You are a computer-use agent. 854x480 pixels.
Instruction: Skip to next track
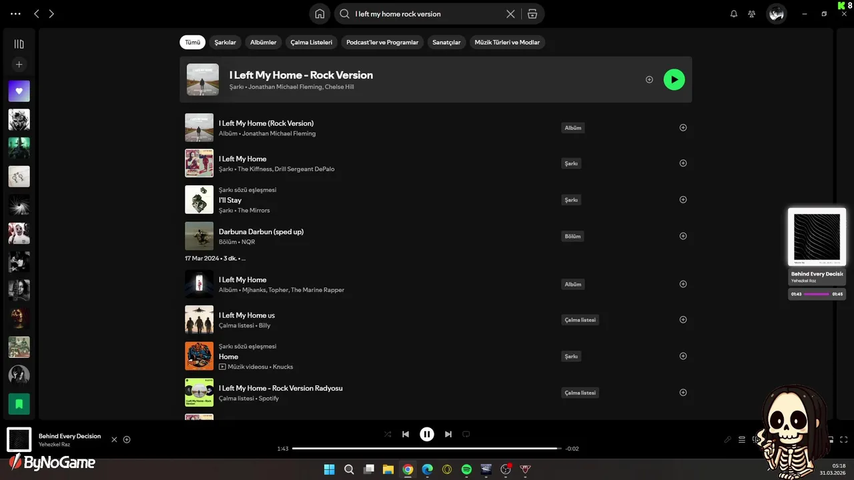click(448, 434)
